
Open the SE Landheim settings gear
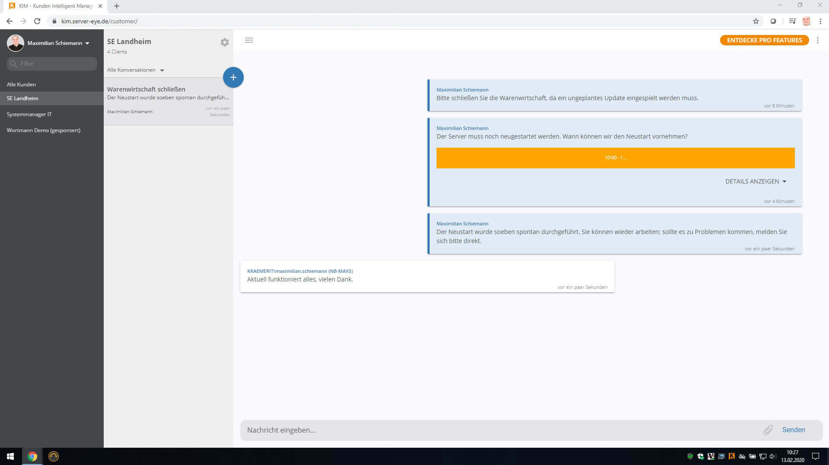pos(224,42)
